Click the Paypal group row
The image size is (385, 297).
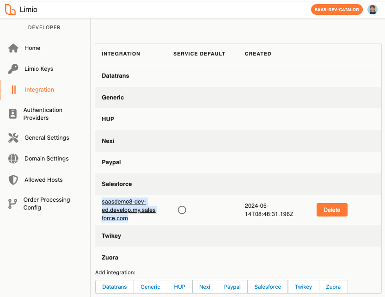[x=238, y=162]
